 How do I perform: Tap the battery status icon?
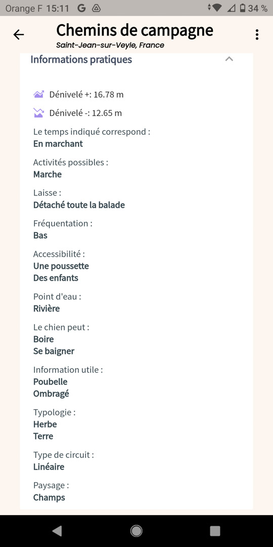pos(243,8)
